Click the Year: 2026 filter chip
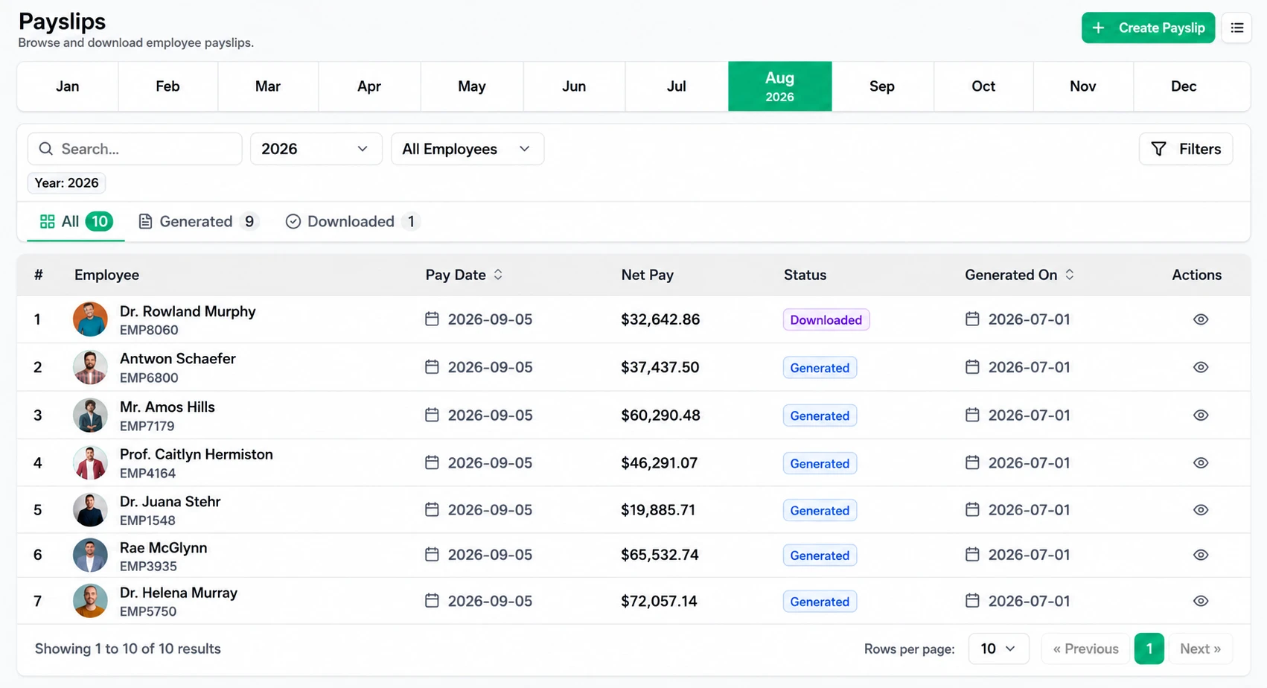This screenshot has width=1267, height=688. pyautogui.click(x=66, y=183)
